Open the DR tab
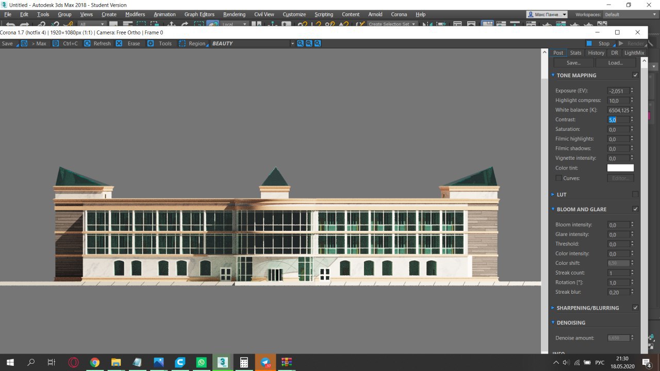The width and height of the screenshot is (660, 371). [x=615, y=53]
